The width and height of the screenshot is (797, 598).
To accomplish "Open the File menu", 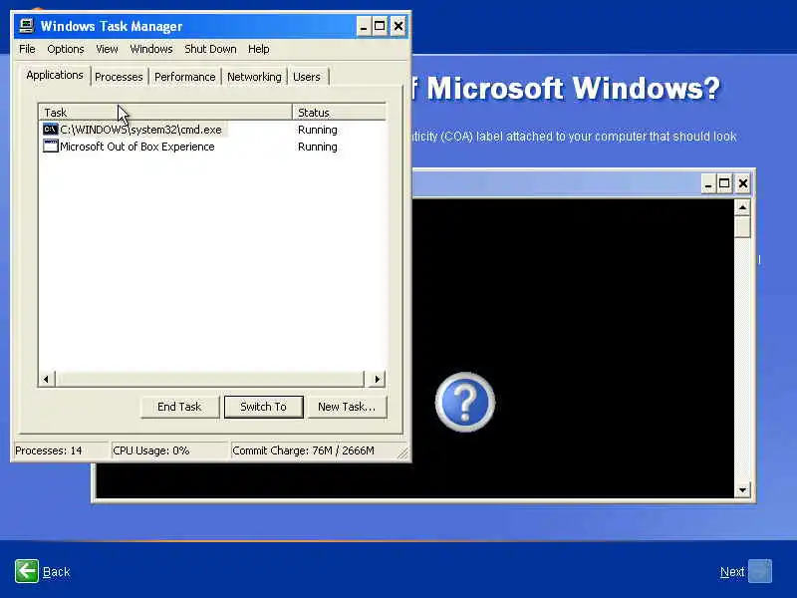I will point(27,49).
